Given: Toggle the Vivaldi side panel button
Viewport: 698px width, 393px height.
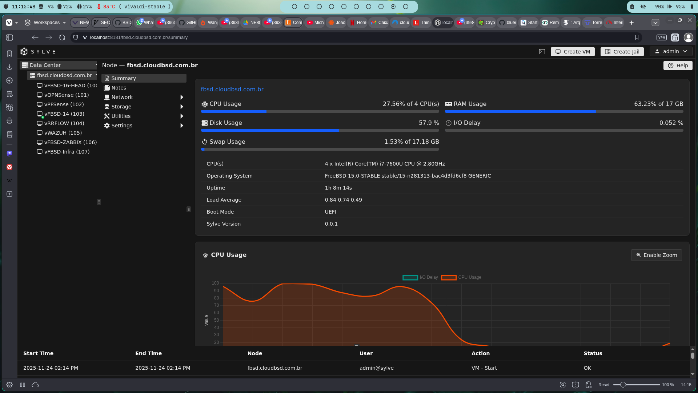Looking at the screenshot, I should pyautogui.click(x=10, y=37).
